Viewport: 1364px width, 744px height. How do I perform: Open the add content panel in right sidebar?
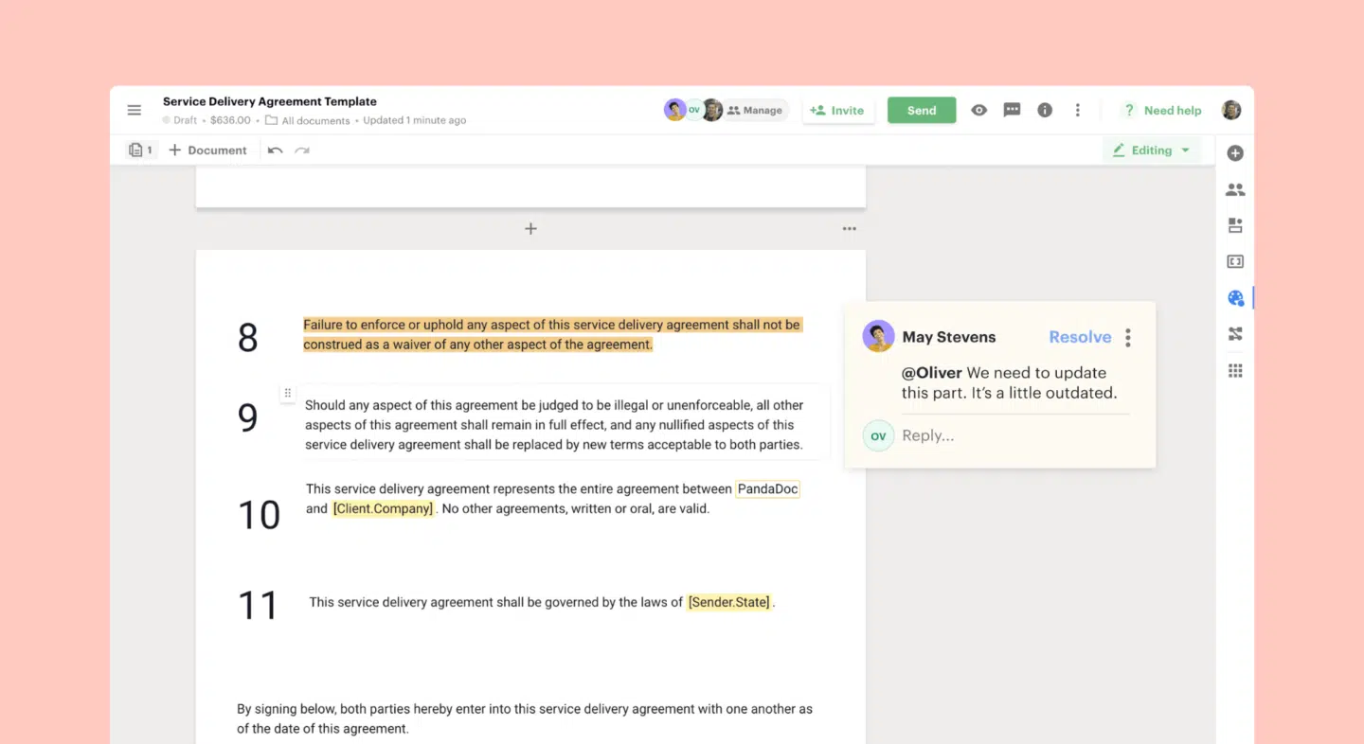click(x=1235, y=152)
